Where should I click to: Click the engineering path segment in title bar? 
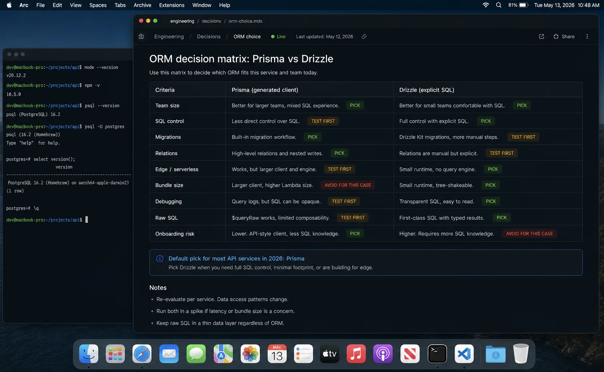[182, 21]
